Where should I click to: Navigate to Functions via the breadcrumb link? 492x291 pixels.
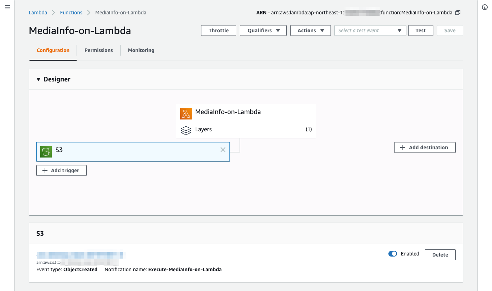tap(71, 12)
